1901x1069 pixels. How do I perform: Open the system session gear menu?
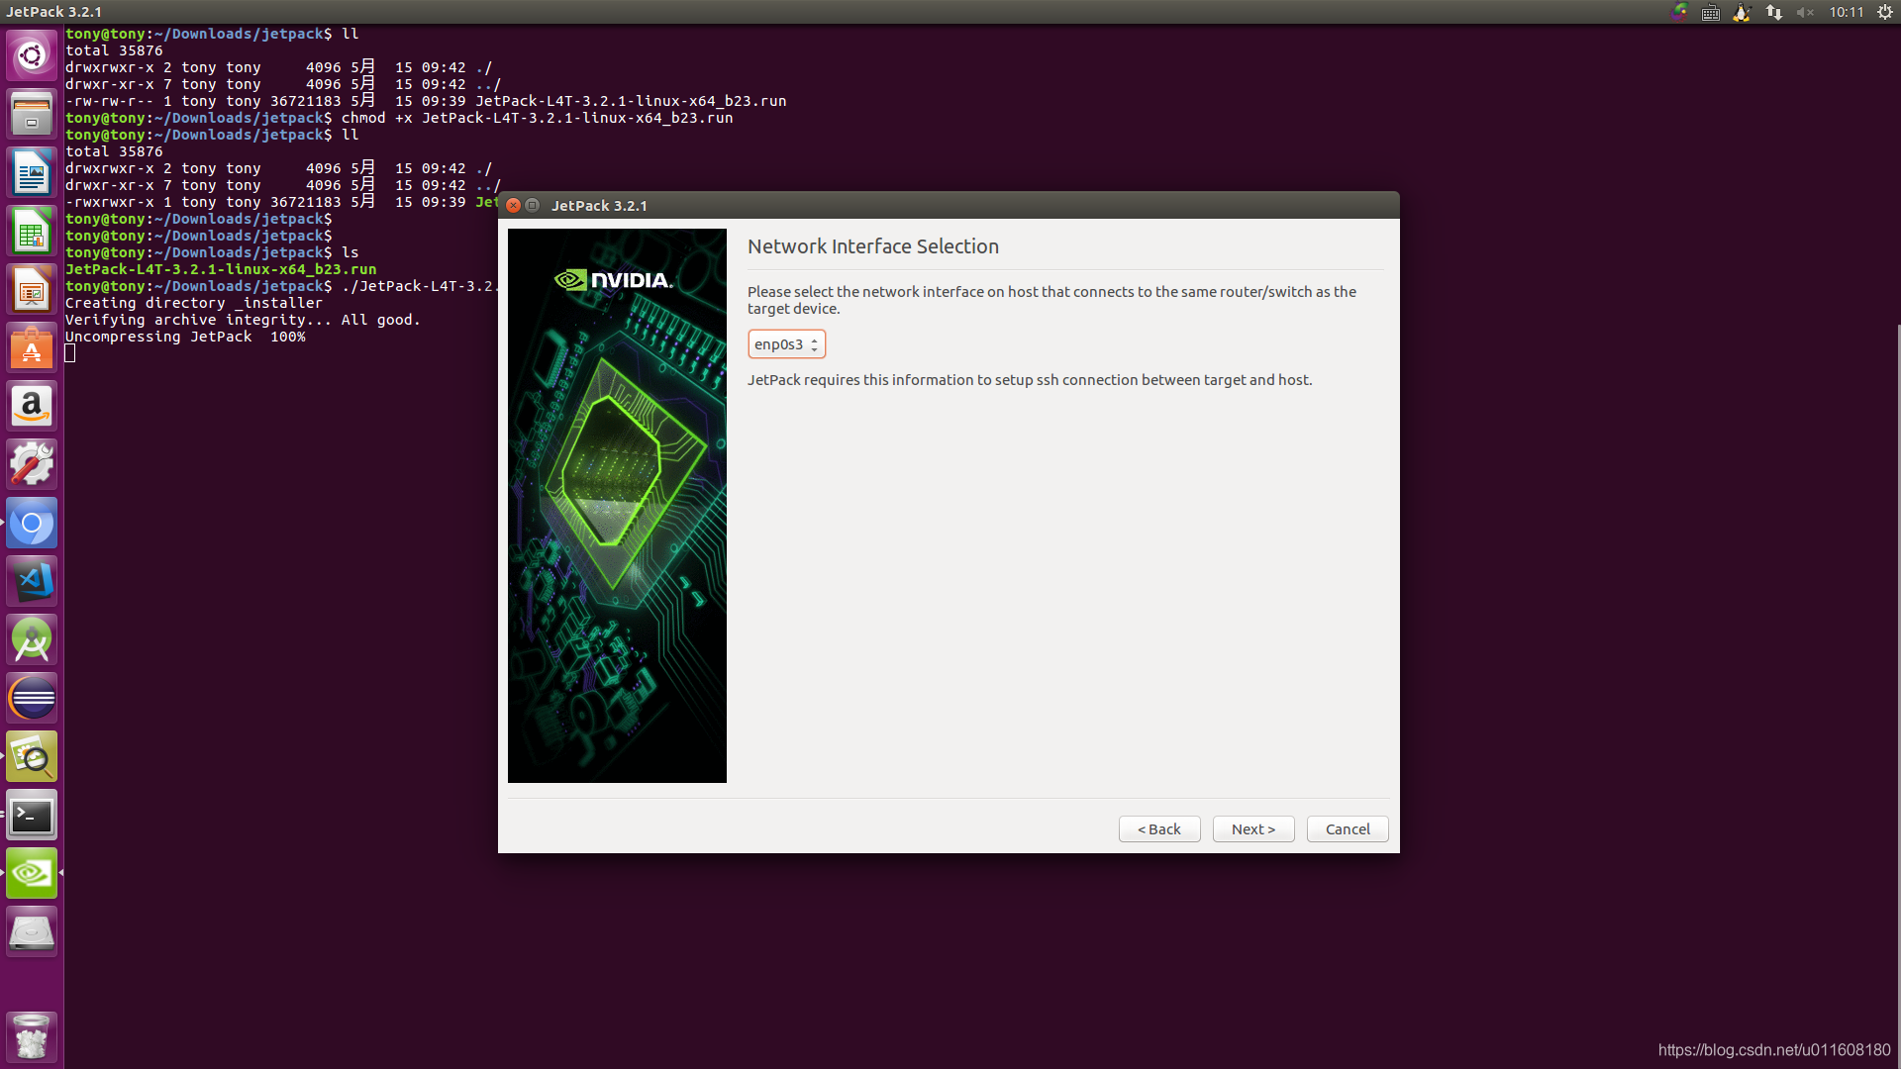tap(1885, 12)
